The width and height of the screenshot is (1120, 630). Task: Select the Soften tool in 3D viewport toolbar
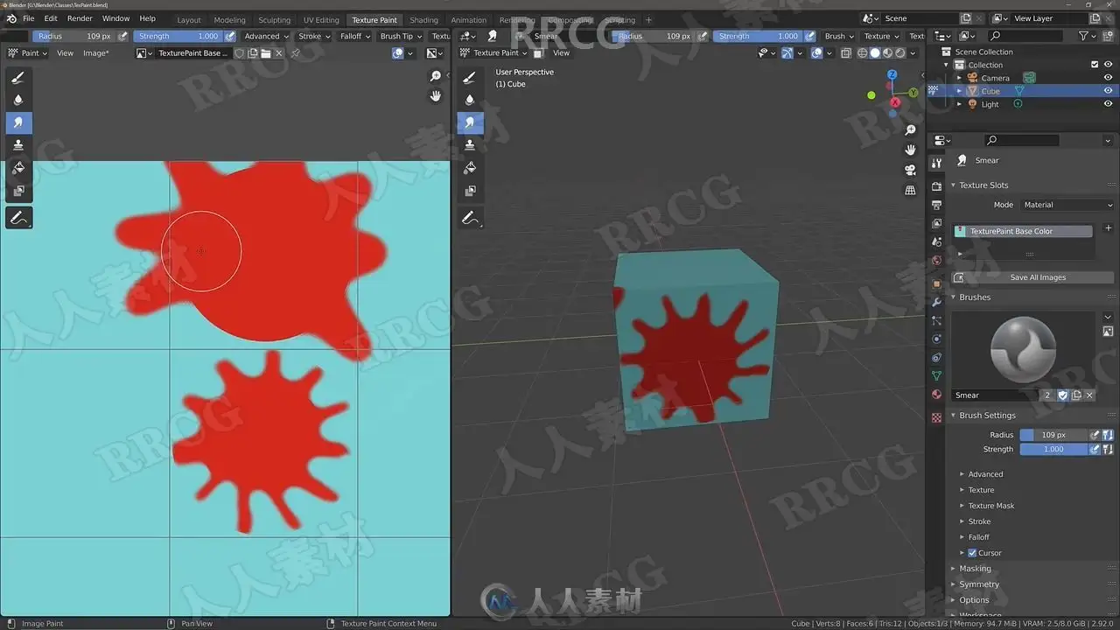470,100
